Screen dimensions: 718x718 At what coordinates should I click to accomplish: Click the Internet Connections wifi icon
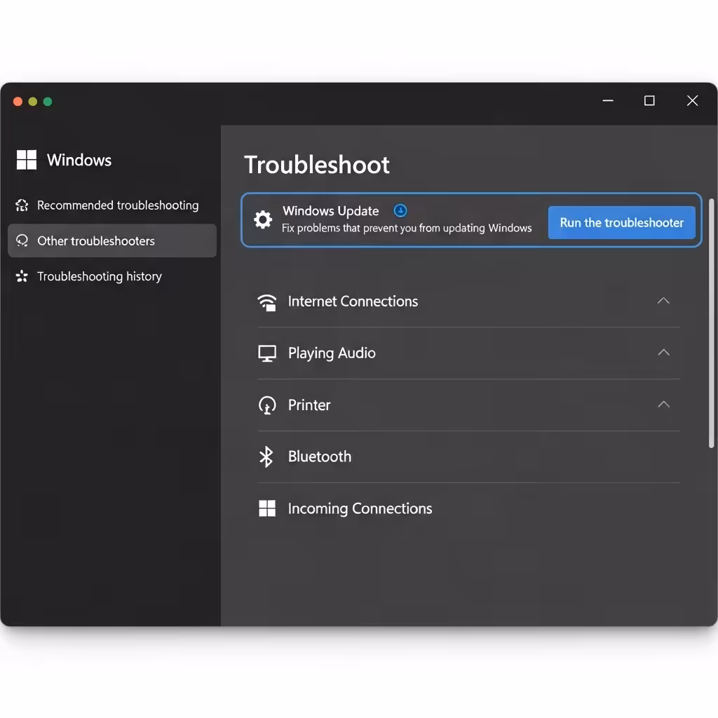[267, 302]
